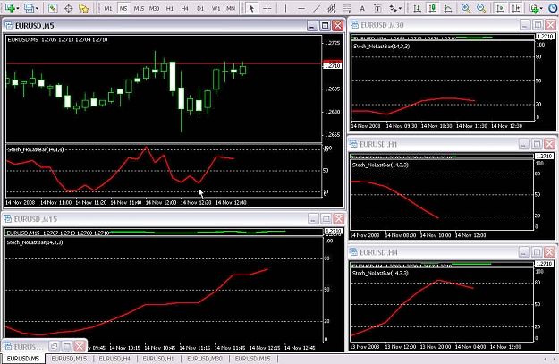The width and height of the screenshot is (559, 364).
Task: Select the Fibonacci Retracement tool
Action: click(x=347, y=8)
